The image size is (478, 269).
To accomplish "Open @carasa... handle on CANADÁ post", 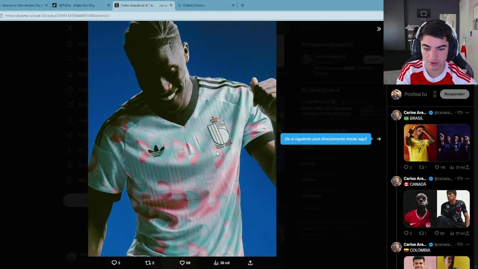I will tap(443, 179).
